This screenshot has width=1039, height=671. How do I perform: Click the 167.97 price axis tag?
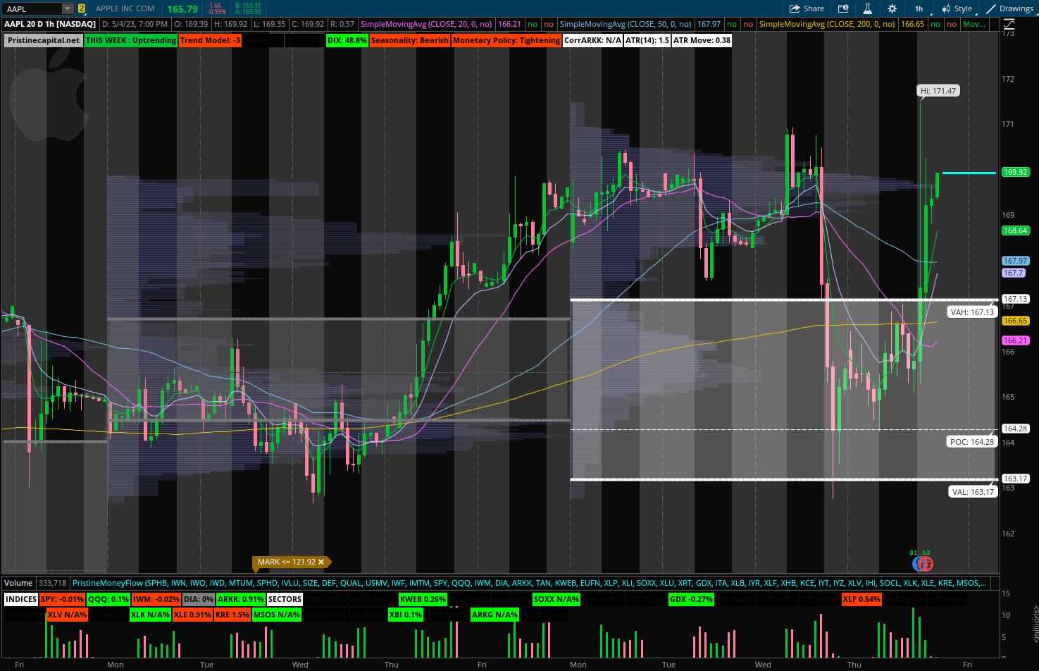tap(1015, 261)
